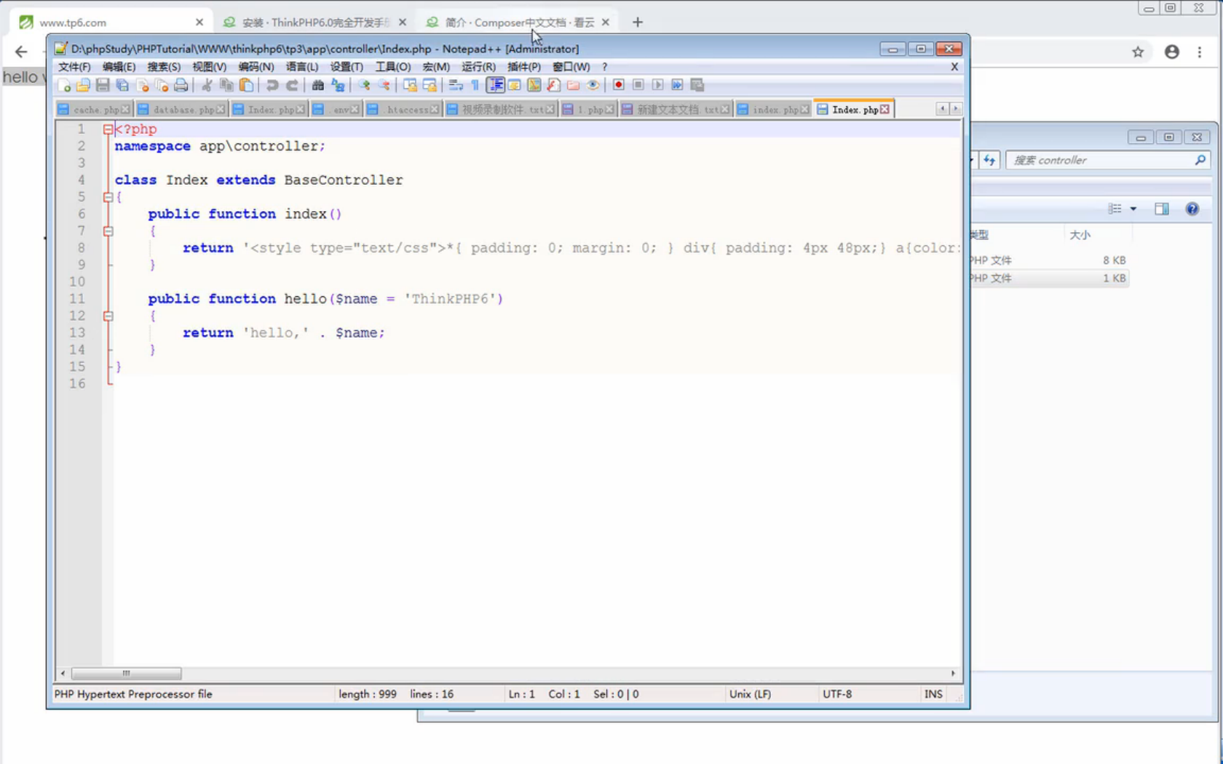Toggle show all characters pilcrow icon
Screen dimensions: 1223x764
click(475, 85)
